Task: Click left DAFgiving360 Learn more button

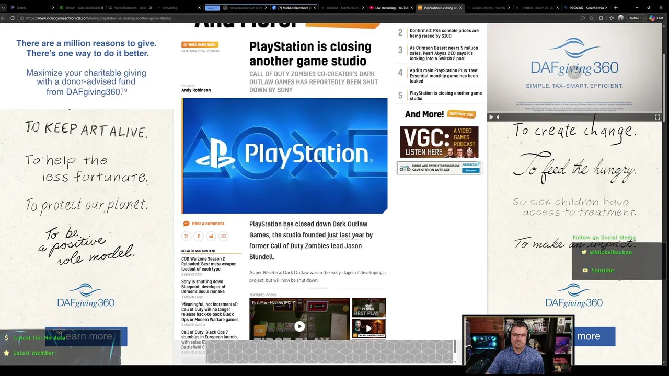Action: [x=86, y=336]
